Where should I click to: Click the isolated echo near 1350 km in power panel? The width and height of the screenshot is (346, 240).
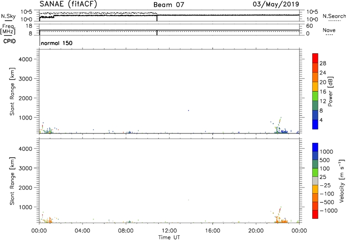point(189,110)
